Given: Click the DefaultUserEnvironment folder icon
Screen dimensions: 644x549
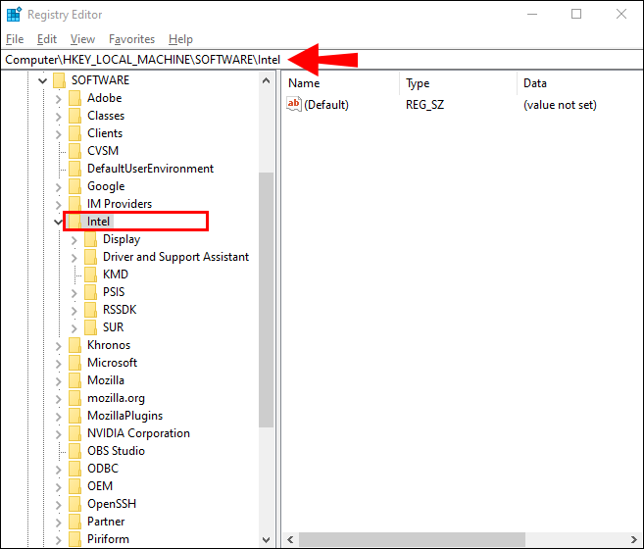Looking at the screenshot, I should [x=74, y=169].
